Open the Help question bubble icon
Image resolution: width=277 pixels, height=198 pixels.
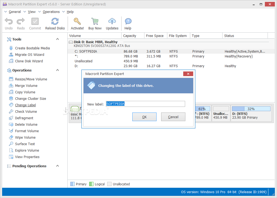[128, 21]
